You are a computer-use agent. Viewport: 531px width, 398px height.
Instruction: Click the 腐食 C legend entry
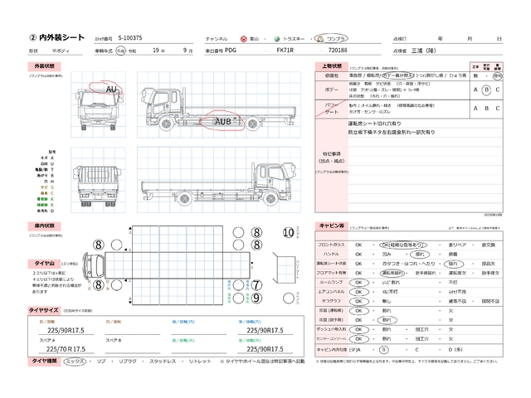tap(47, 193)
